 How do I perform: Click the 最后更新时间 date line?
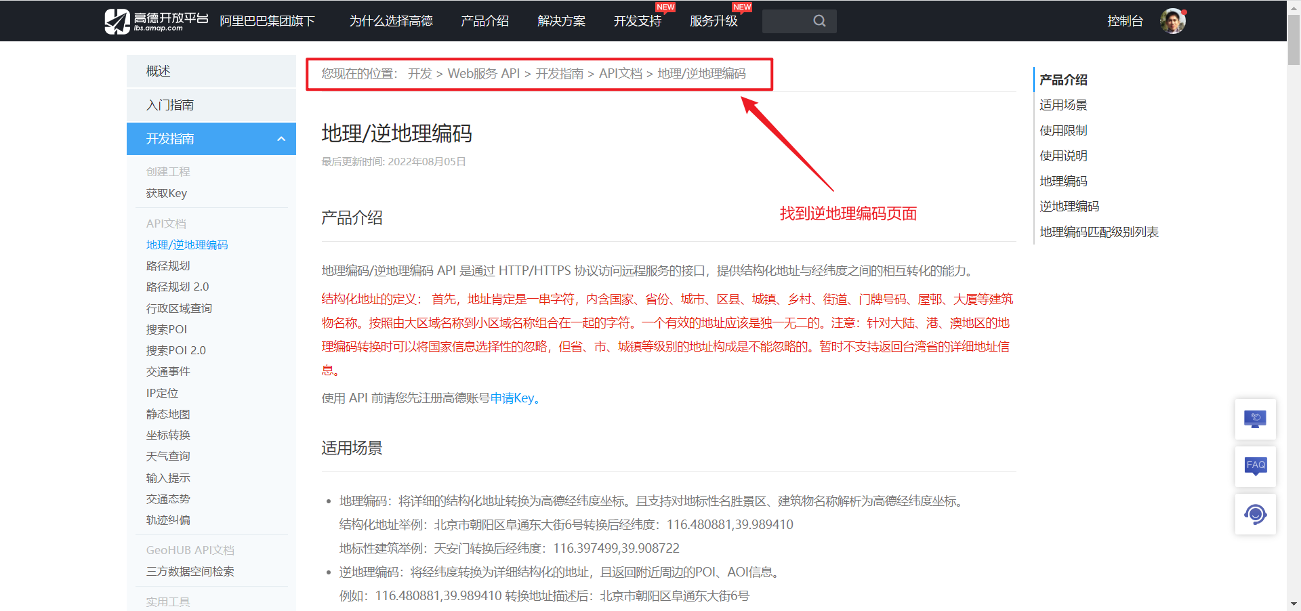(x=394, y=162)
